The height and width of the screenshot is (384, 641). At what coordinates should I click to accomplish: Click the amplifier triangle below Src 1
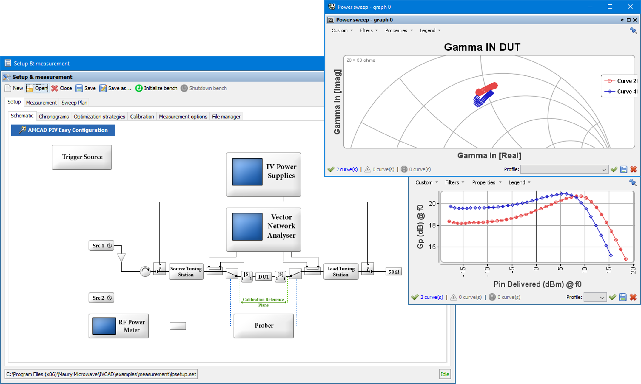[121, 257]
